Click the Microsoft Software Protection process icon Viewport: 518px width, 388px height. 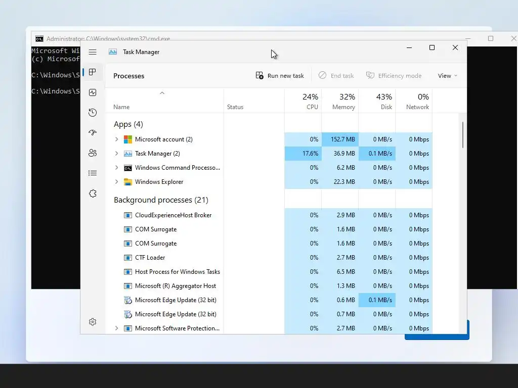point(128,328)
